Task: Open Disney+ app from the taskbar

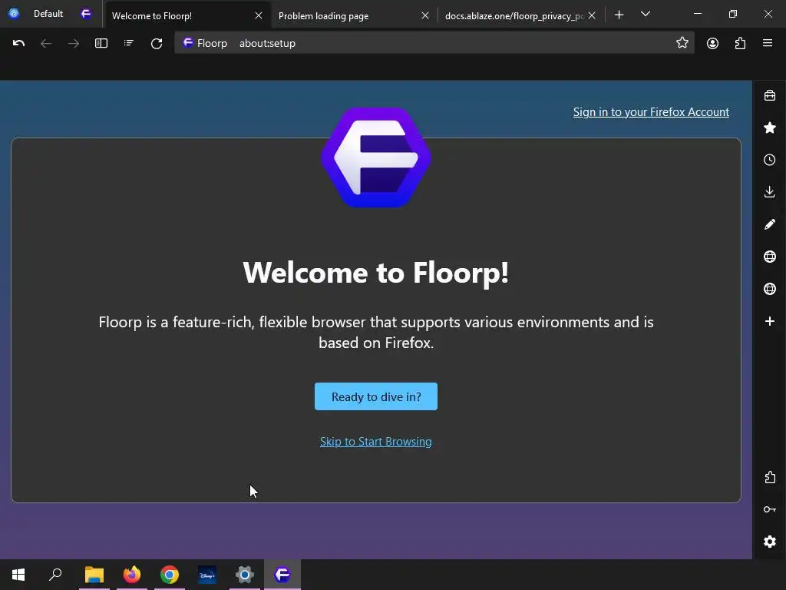Action: pyautogui.click(x=207, y=575)
